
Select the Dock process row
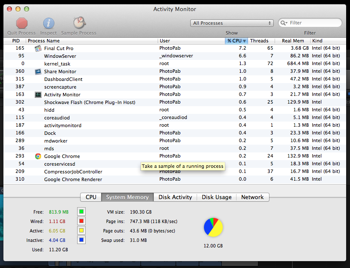pyautogui.click(x=175, y=133)
